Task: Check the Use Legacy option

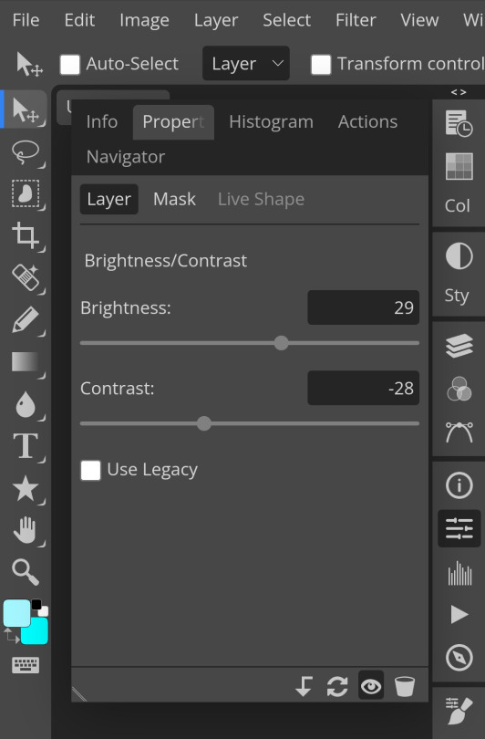Action: pyautogui.click(x=90, y=471)
